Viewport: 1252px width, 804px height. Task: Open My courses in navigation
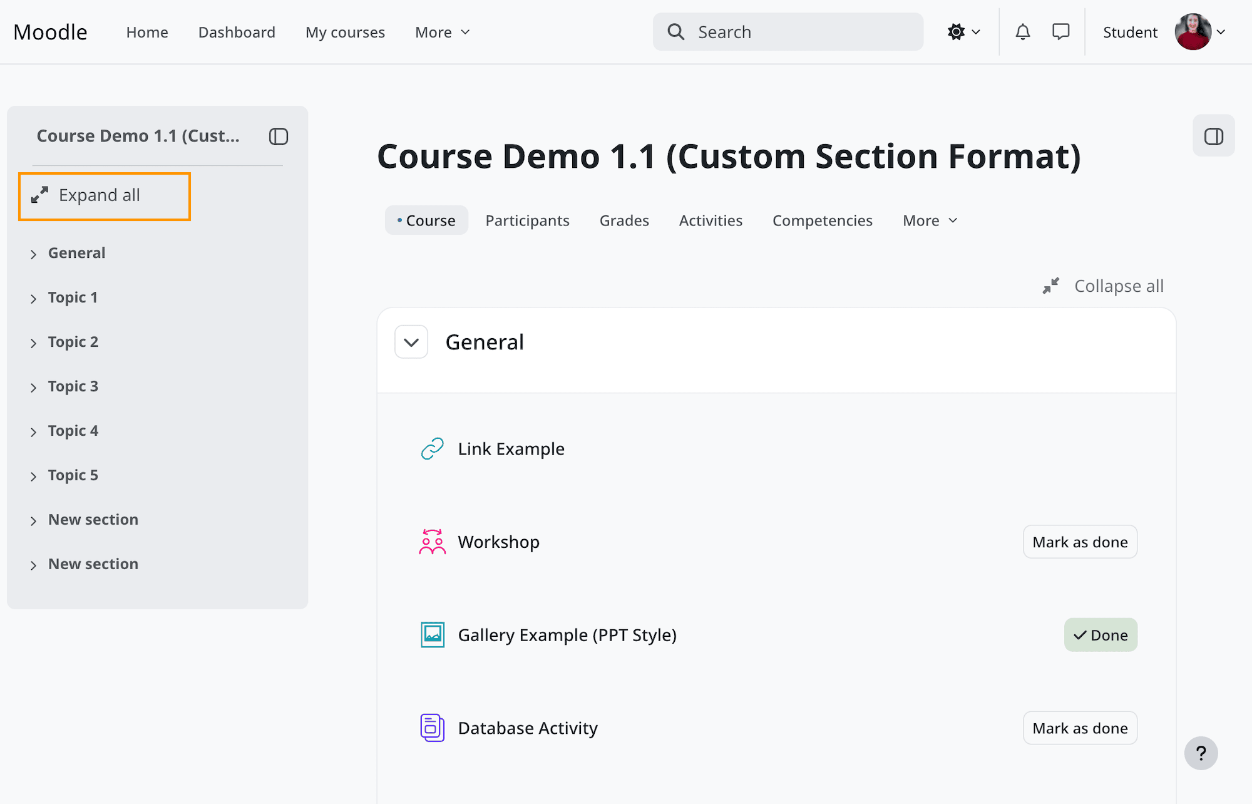345,32
